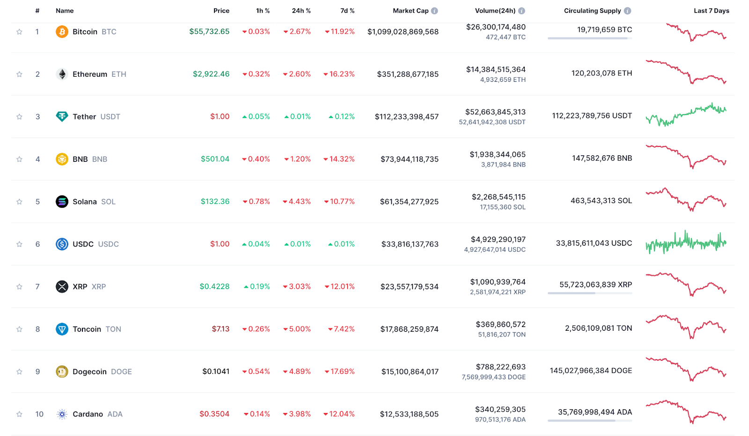Click the Tether logo icon
Screen dimensions: 749x436
pyautogui.click(x=62, y=116)
